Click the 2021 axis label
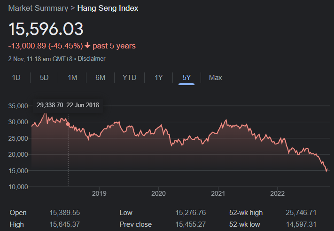Screen dimensions: 334x231 [x=218, y=193]
